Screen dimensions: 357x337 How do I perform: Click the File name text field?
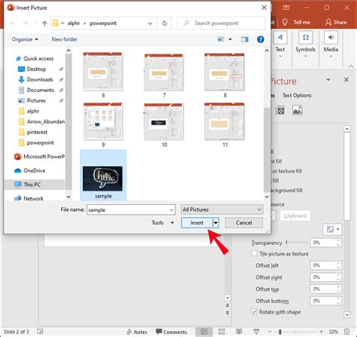127,210
